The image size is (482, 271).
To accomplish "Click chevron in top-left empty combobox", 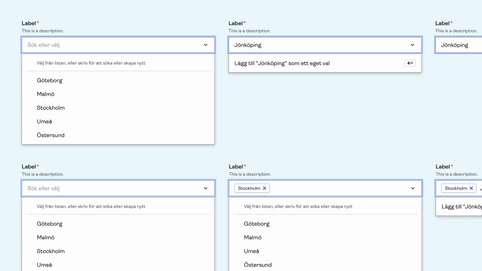I will 206,45.
